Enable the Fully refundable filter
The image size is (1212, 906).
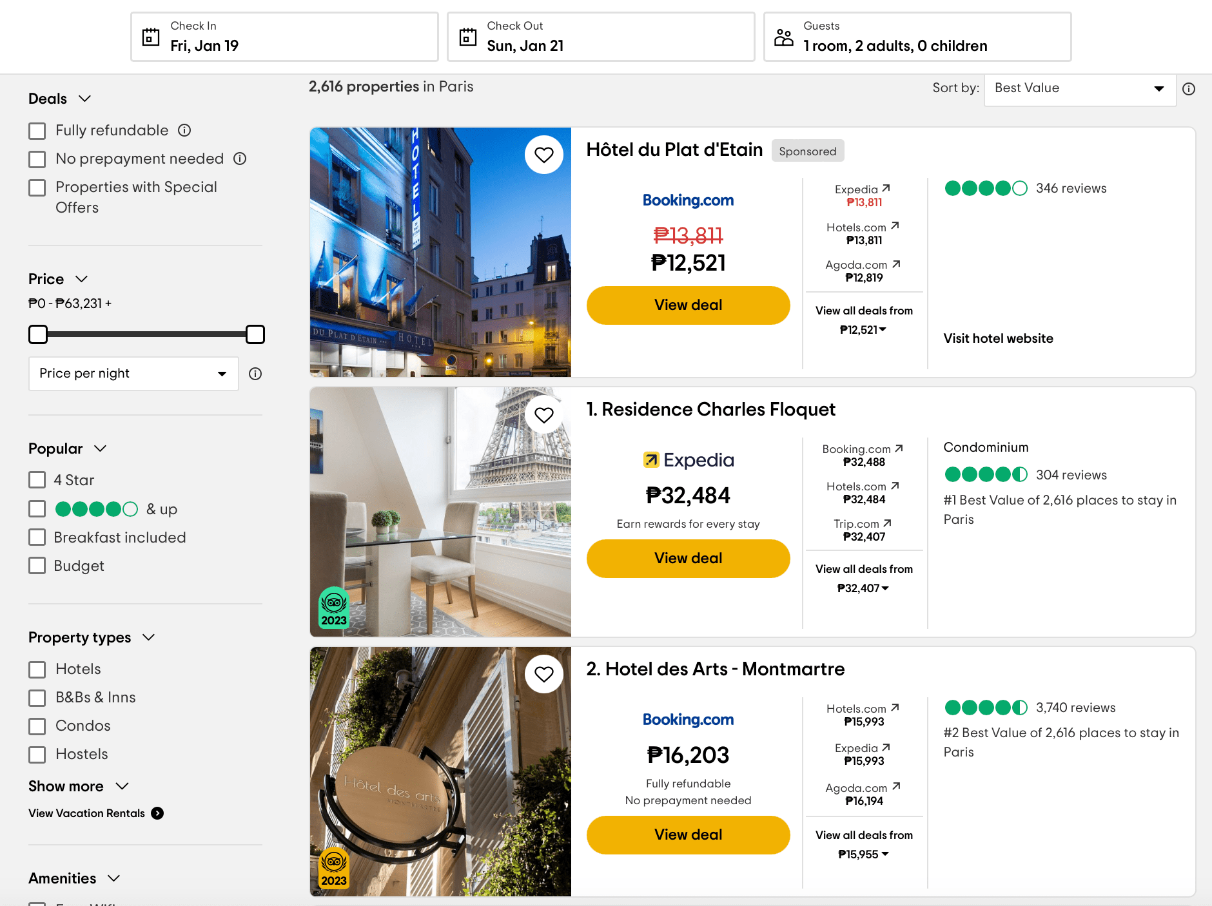(37, 131)
